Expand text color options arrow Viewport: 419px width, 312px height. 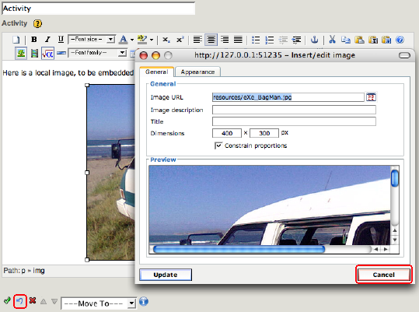click(x=132, y=40)
